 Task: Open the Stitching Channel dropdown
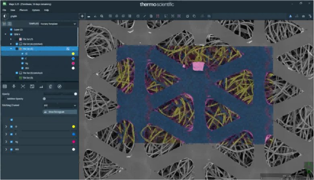[60, 105]
